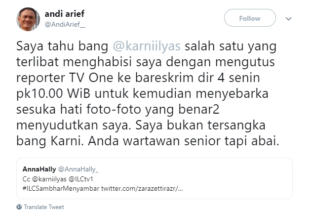Click the globe icon beside Translate Tweet
Image resolution: width=311 pixels, height=212 pixels.
click(19, 207)
